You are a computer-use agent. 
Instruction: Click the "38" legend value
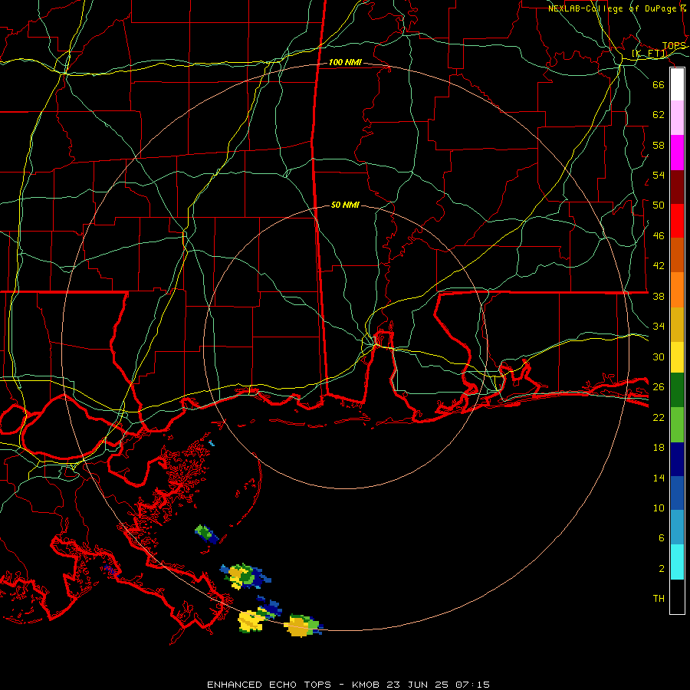[659, 297]
